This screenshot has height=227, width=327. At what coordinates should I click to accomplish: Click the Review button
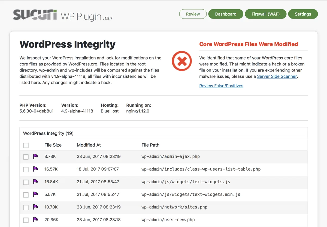coord(193,14)
